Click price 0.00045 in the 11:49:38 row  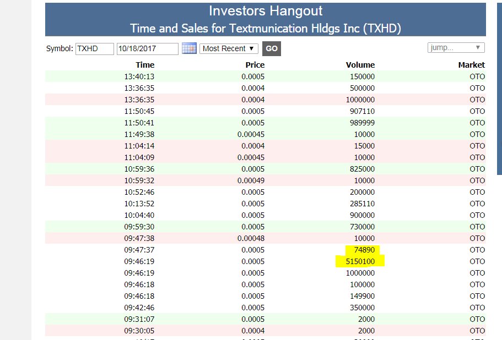(251, 134)
